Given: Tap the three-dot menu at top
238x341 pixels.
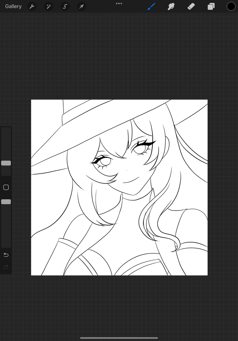Looking at the screenshot, I should click(119, 3).
